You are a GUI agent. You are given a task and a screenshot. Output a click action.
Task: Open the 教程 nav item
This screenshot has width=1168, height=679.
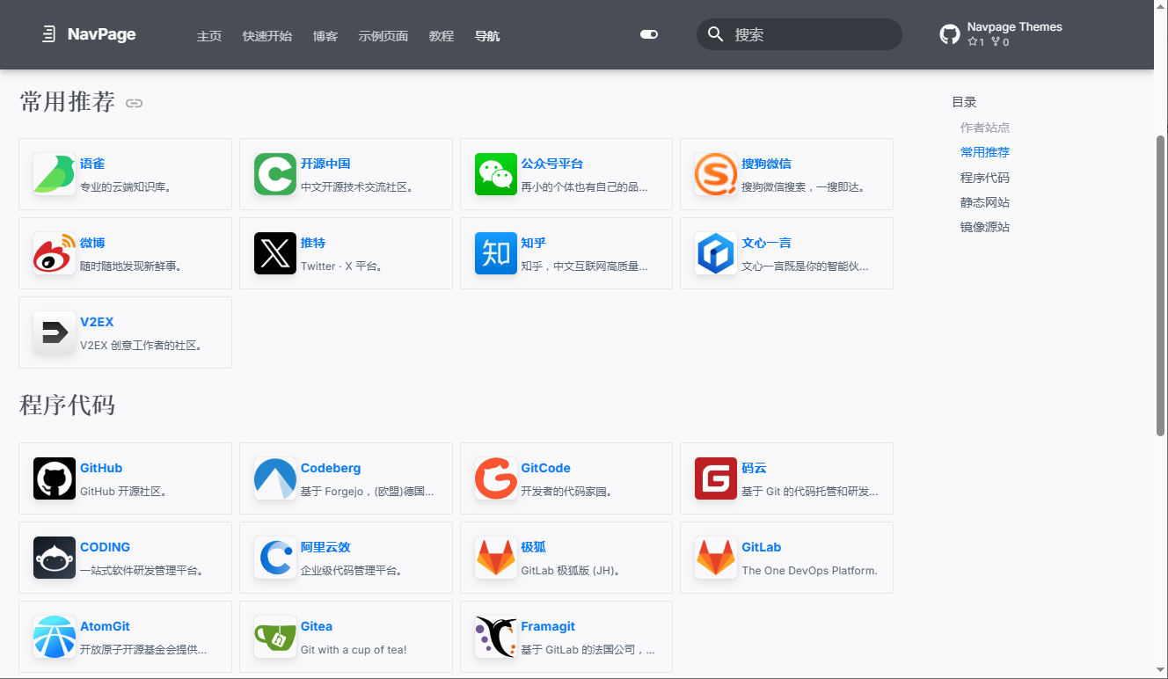pyautogui.click(x=442, y=36)
